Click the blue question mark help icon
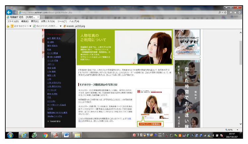The height and width of the screenshot is (144, 248). click(x=155, y=135)
